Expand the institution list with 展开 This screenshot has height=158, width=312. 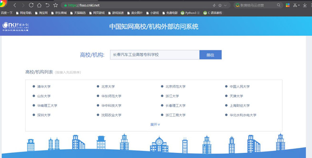tap(155, 124)
